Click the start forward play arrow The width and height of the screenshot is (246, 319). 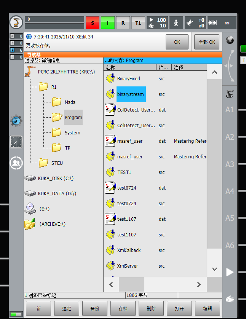(230, 272)
